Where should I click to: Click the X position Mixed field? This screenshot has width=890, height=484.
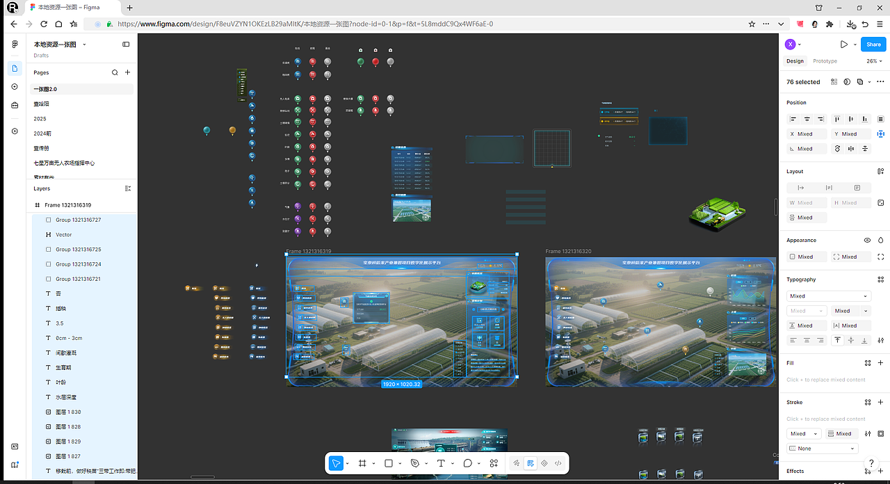[807, 134]
